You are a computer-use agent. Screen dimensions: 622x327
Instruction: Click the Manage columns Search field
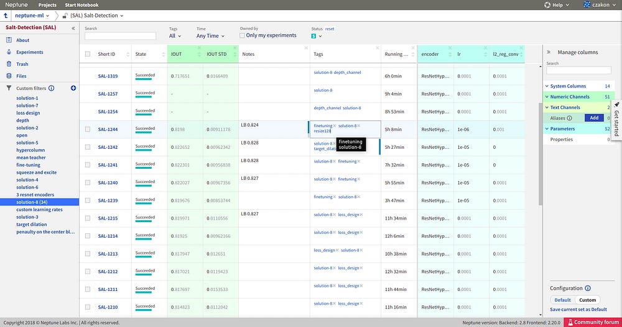coord(578,71)
